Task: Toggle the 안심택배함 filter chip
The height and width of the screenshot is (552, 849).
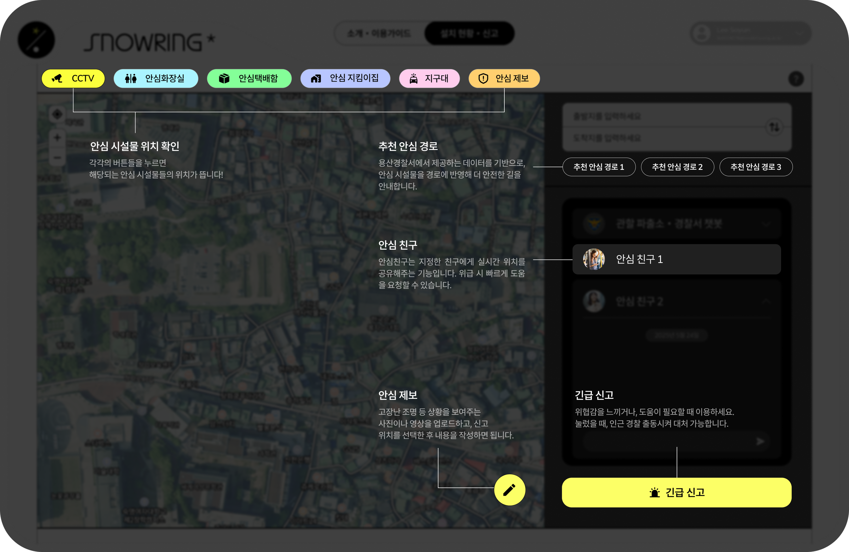Action: click(x=249, y=78)
